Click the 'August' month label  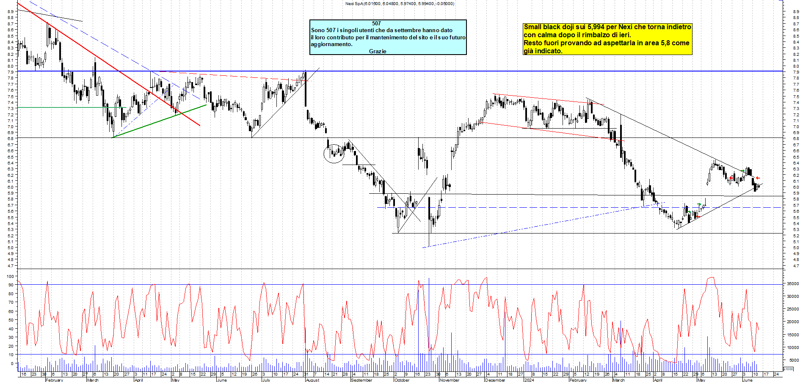coord(312,380)
